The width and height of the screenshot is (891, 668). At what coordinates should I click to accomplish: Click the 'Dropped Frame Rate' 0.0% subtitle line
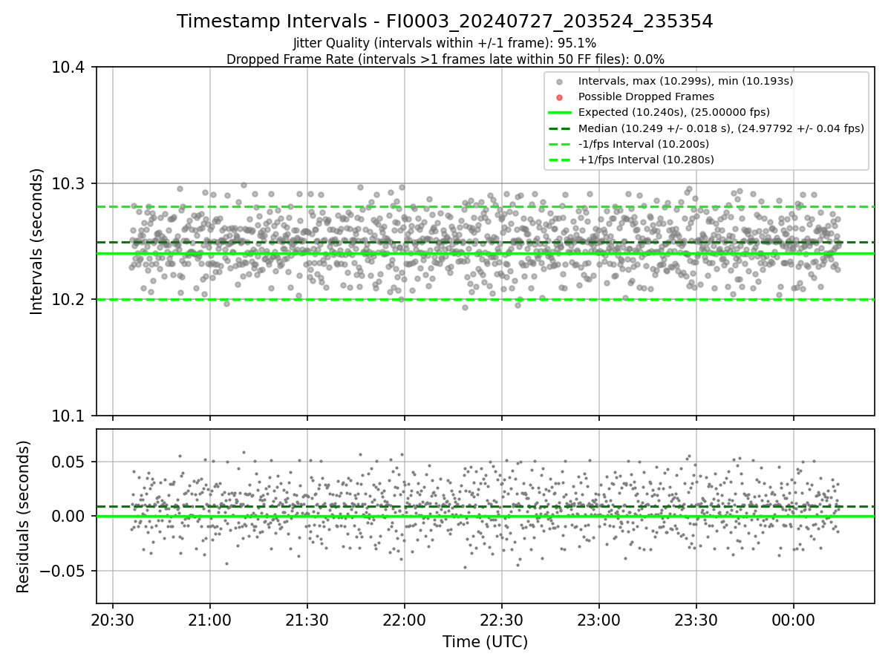445,59
